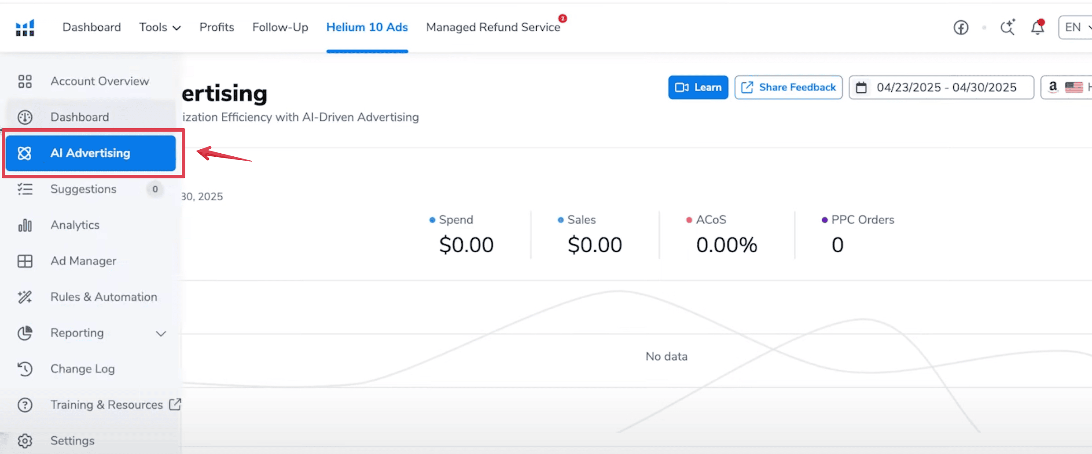Open Account Overview in sidebar
This screenshot has width=1092, height=454.
99,81
